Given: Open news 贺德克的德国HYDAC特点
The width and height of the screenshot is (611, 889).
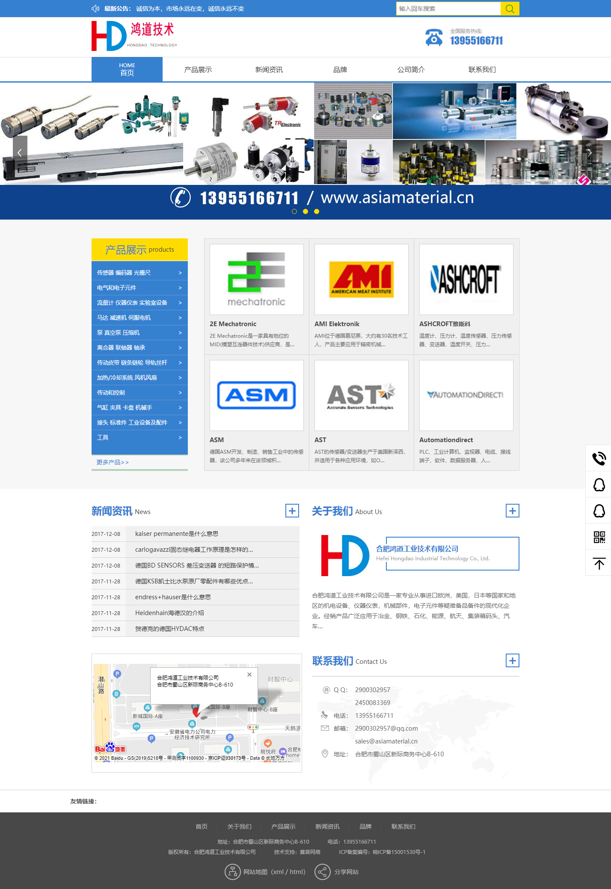Looking at the screenshot, I should [170, 629].
